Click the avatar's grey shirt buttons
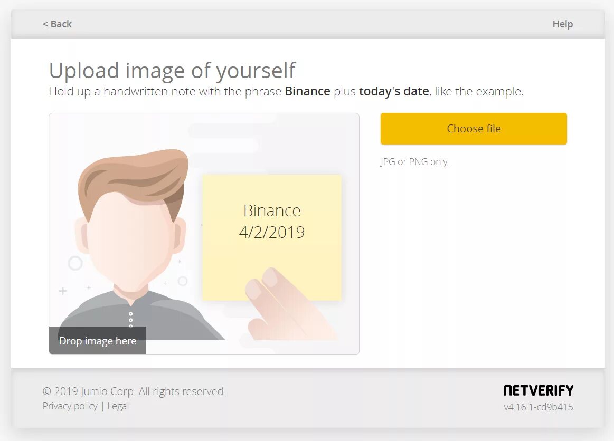Screen dimensions: 614x441 (131, 320)
